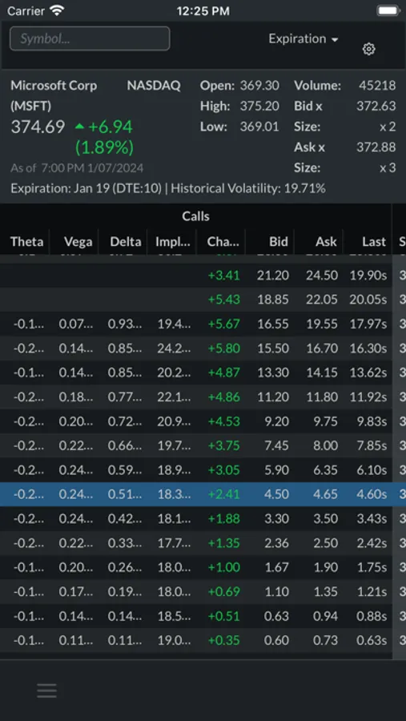Click last price 13.62s
Screen dimensions: 406x721
(368, 373)
